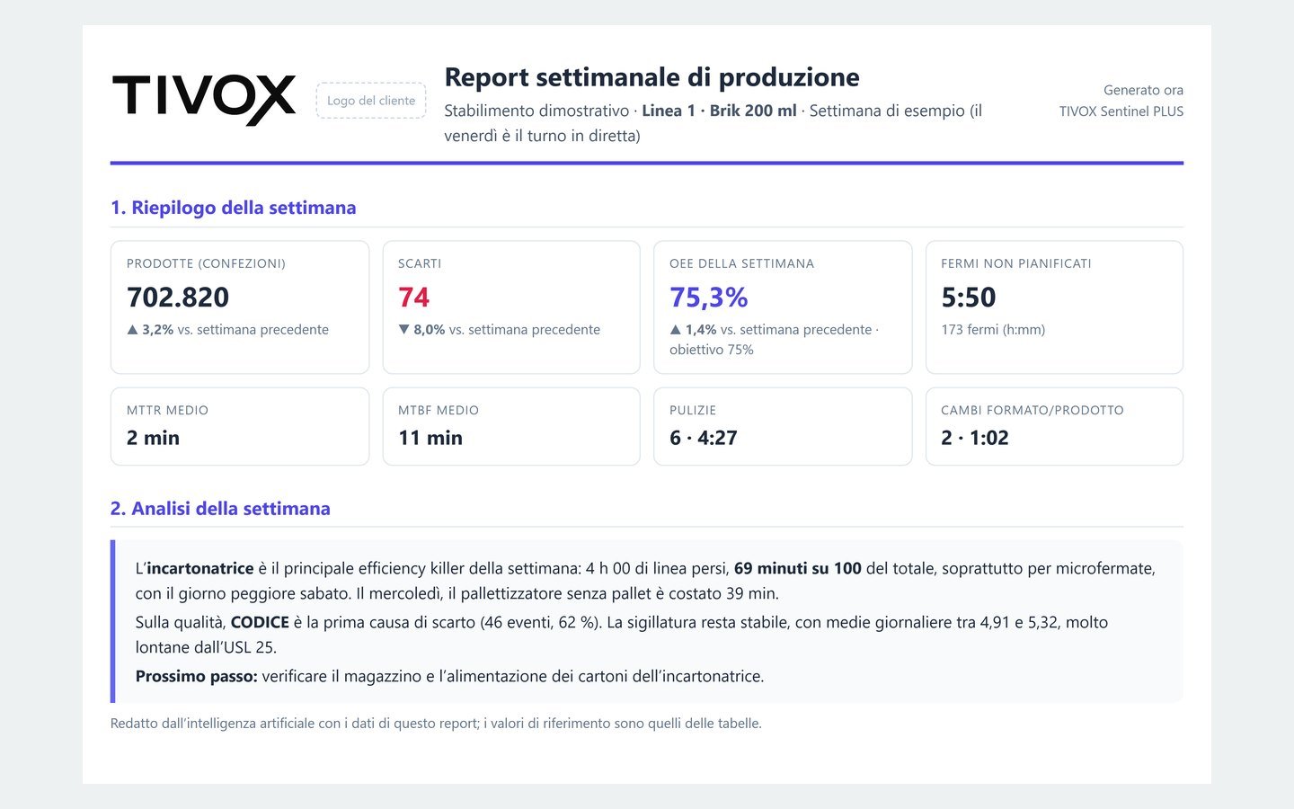
Task: Select the 'Report settimanale di produzione' title
Action: (x=651, y=77)
